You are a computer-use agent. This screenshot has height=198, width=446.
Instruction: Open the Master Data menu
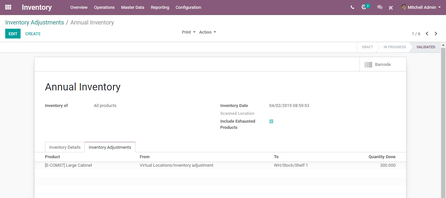pos(133,7)
